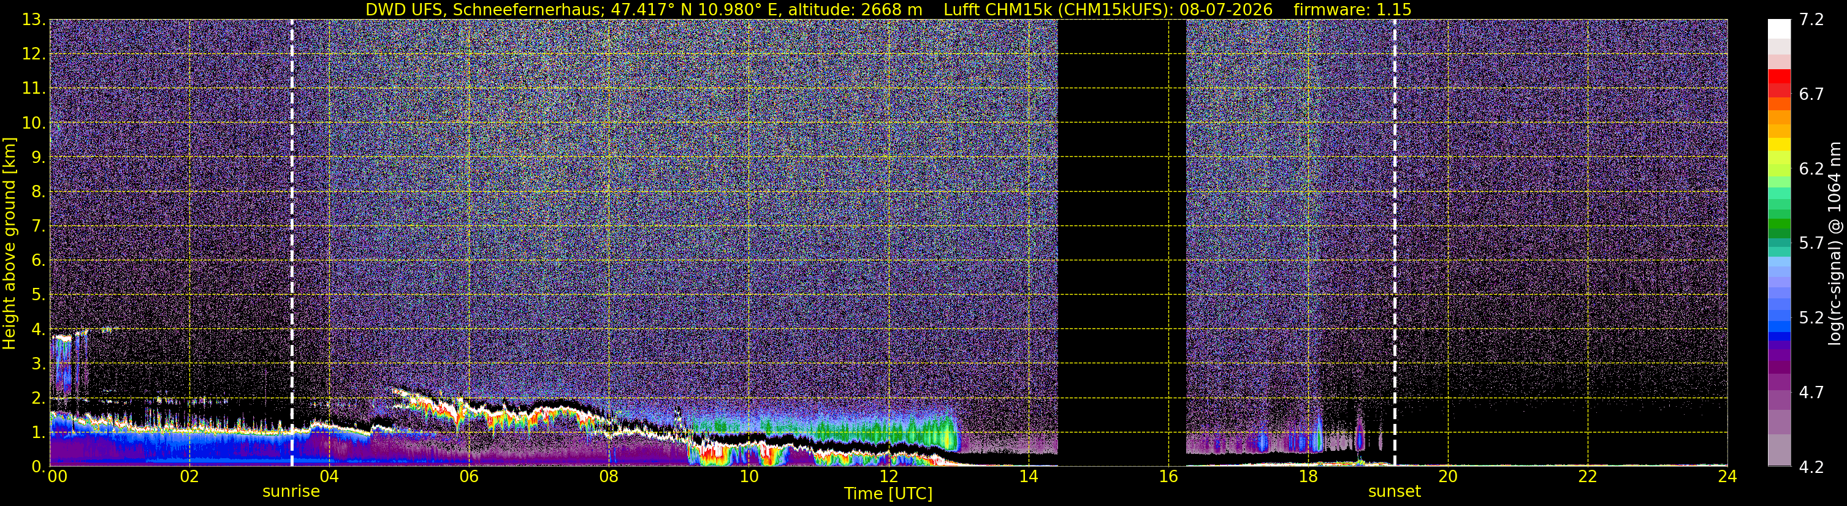Click the height axis tick label '1.'

pos(38,433)
